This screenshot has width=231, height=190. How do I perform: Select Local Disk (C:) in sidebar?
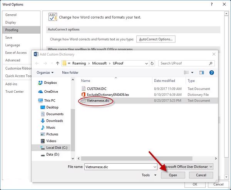coord(55,148)
